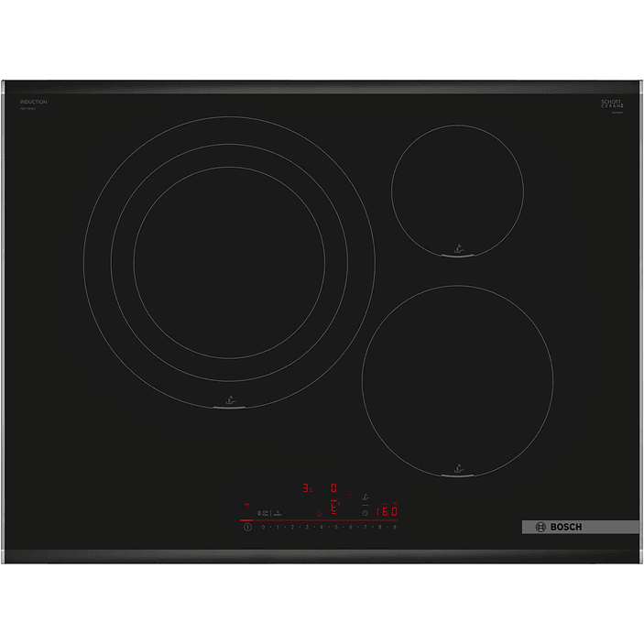The image size is (644, 644).
Task: Click the Schott Ceran logo
Action: 611,104
